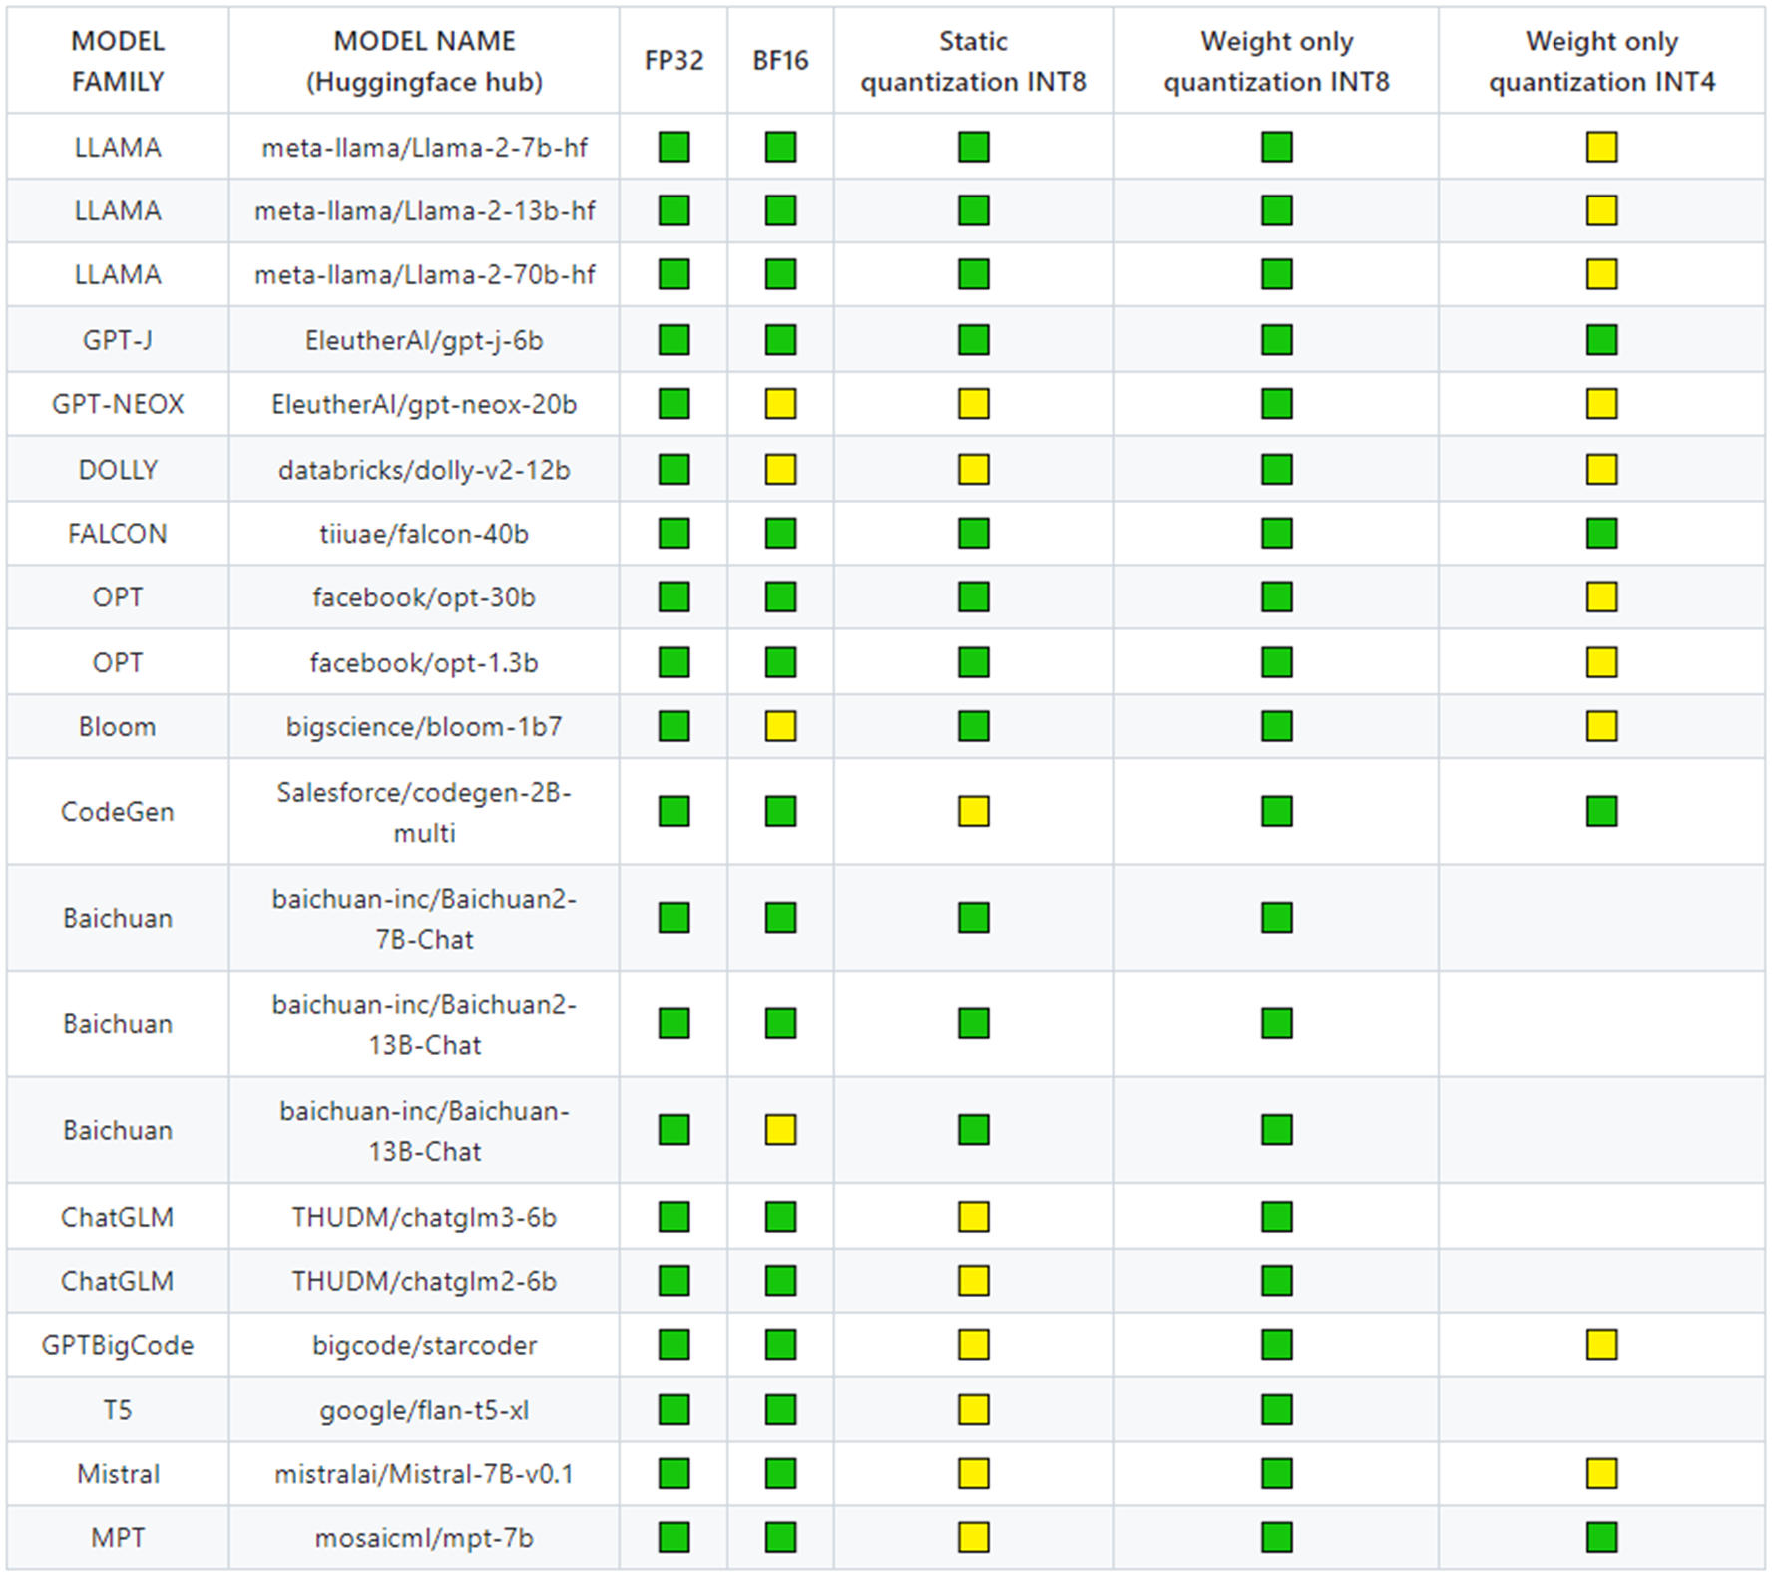Click Weight only INT8 square for Baichuan2-7B-Chat
Viewport: 1776px width, 1578px height.
(x=1276, y=917)
